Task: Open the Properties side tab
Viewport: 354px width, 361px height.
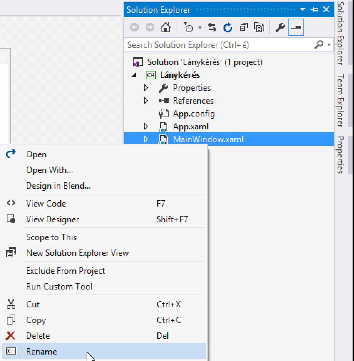Action: point(341,155)
